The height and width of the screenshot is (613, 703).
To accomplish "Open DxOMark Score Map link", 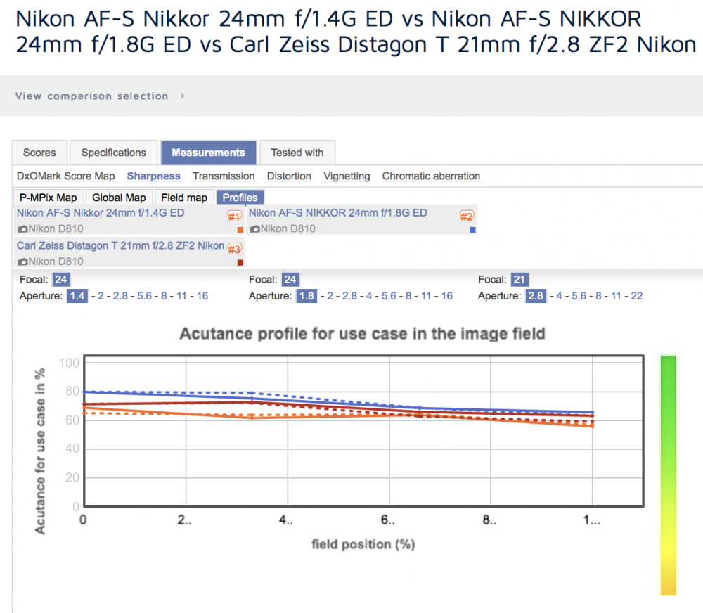I will [66, 176].
